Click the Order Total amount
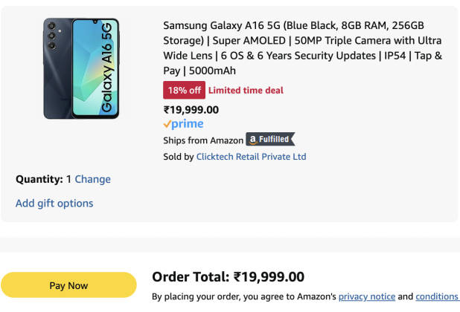 [x=269, y=277]
